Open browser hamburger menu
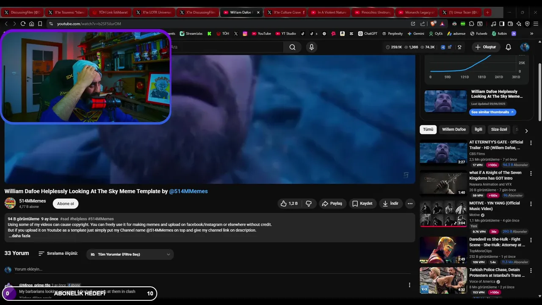This screenshot has width=542, height=305. 536,24
